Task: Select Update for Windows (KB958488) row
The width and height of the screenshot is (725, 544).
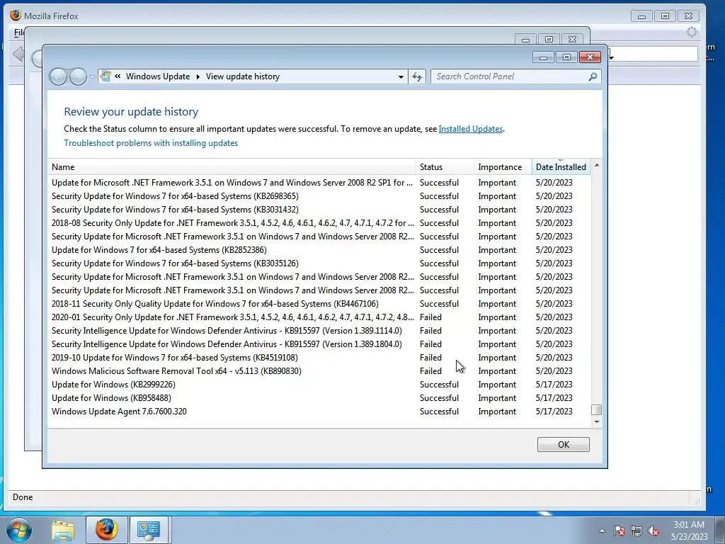Action: [x=319, y=398]
